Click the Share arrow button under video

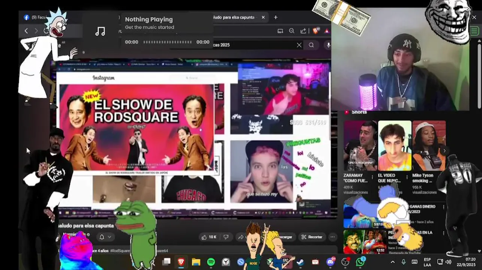pos(241,237)
